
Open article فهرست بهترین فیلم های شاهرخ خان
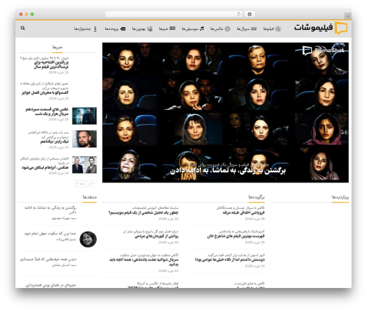pos(236,237)
